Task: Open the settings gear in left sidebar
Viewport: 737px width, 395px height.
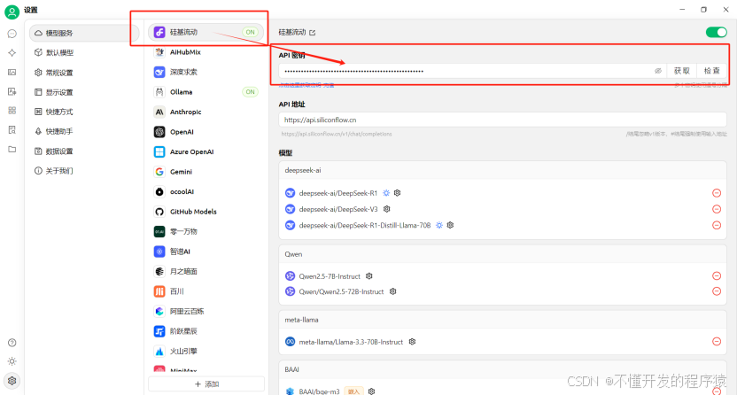Action: click(x=12, y=381)
